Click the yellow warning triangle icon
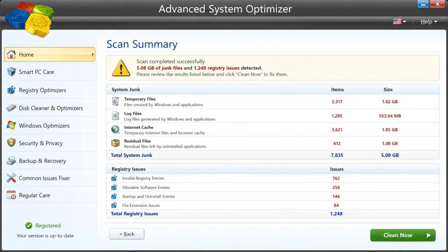Screen dimensions: 448x252 121,68
